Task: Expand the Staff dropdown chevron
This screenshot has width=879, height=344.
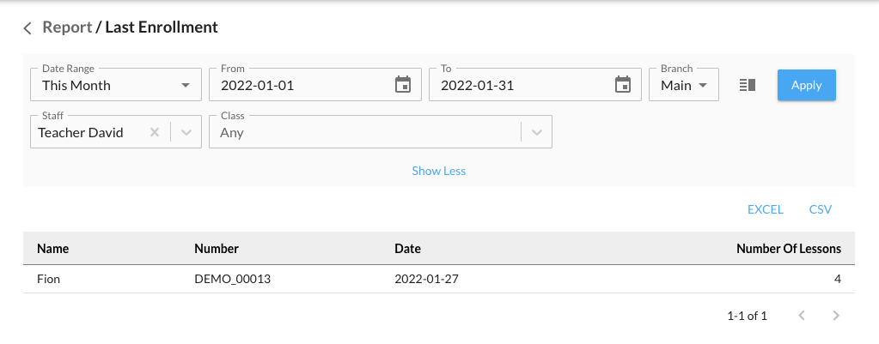Action: point(187,133)
